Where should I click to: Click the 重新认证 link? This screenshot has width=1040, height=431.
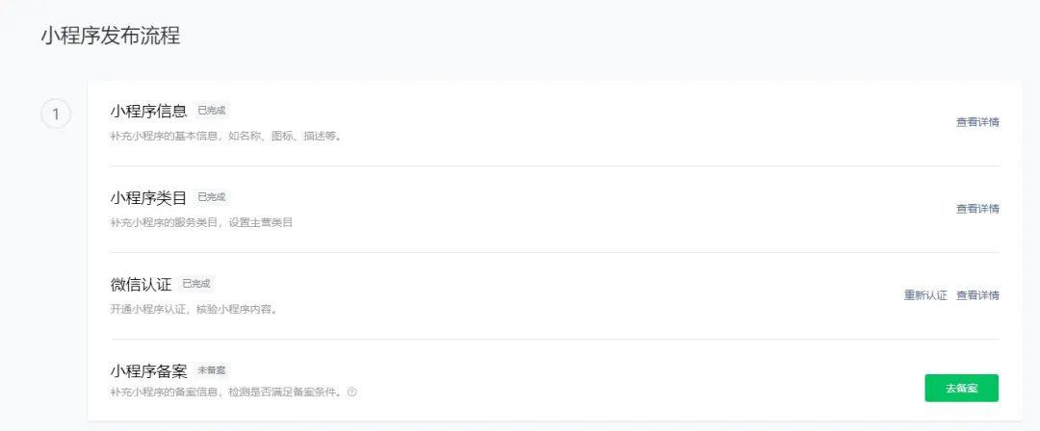(925, 295)
